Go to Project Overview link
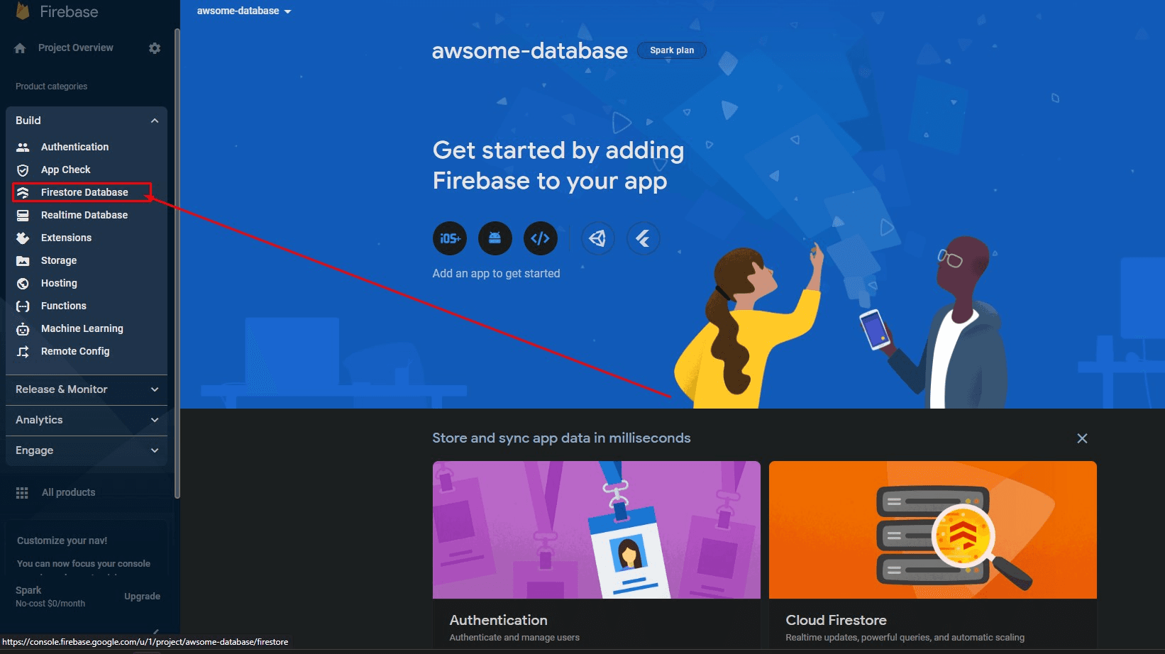1165x654 pixels. point(76,48)
